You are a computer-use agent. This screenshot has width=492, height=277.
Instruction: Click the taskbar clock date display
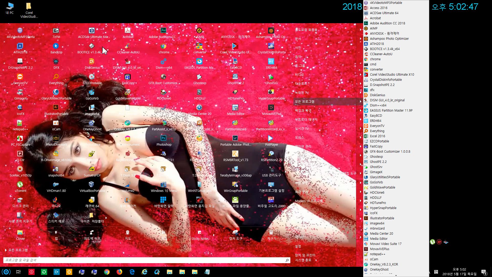[459, 272]
